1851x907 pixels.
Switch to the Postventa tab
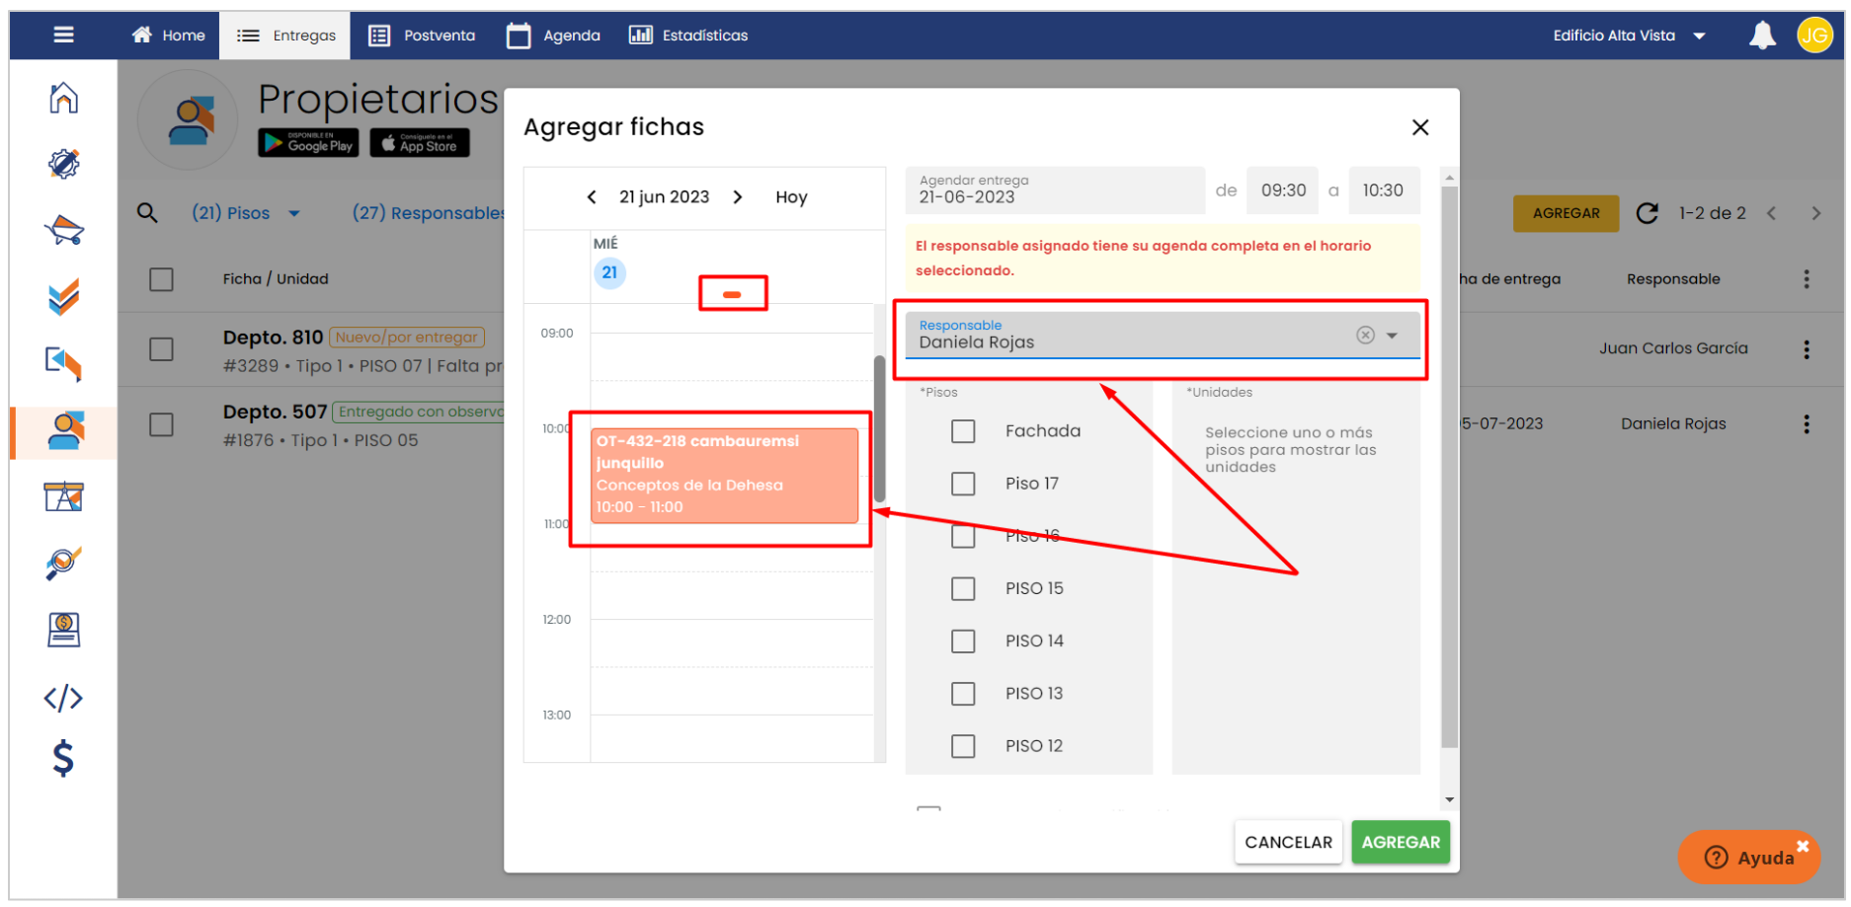click(x=422, y=36)
